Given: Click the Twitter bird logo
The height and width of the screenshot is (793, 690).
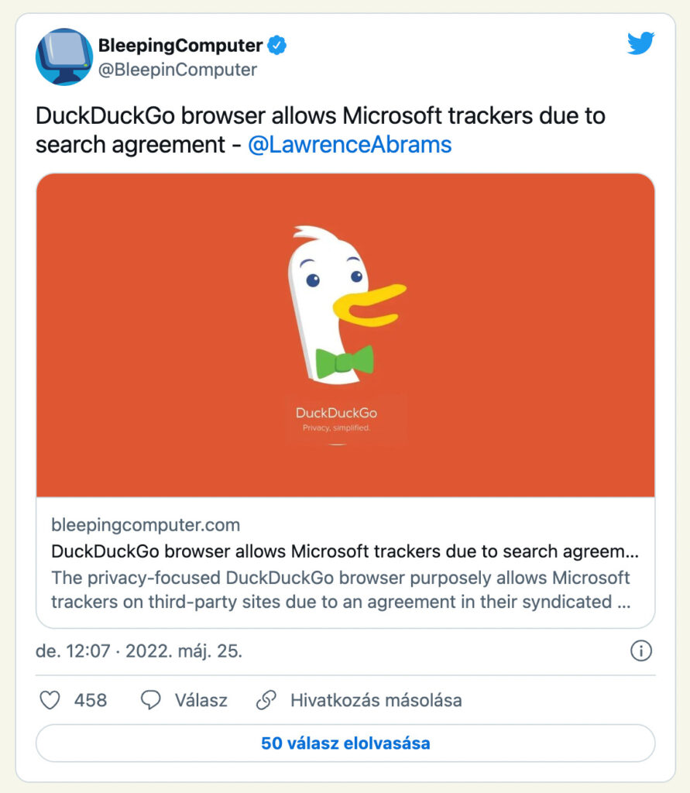Looking at the screenshot, I should [x=640, y=45].
